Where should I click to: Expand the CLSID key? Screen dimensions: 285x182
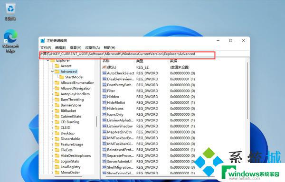click(52, 128)
